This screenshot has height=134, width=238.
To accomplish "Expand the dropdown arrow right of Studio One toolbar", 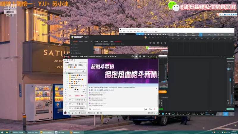I will click(x=219, y=35).
